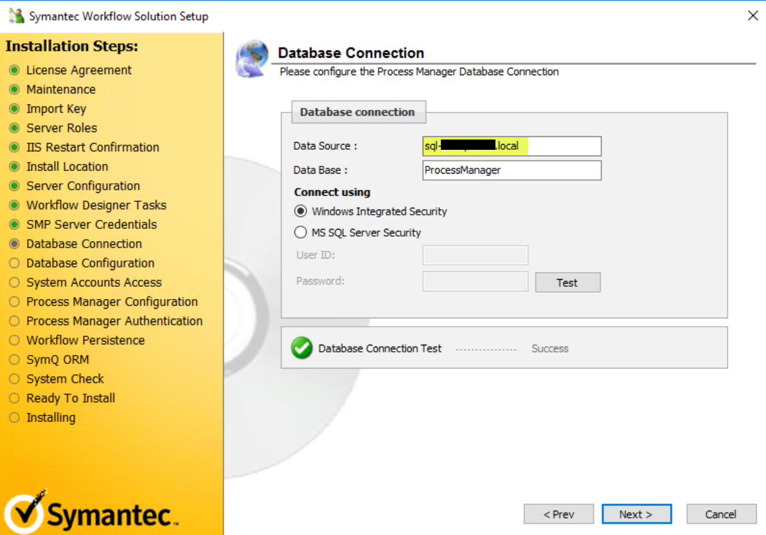Image resolution: width=766 pixels, height=535 pixels.
Task: Click the 'Ready To Install' step text
Action: tap(71, 399)
